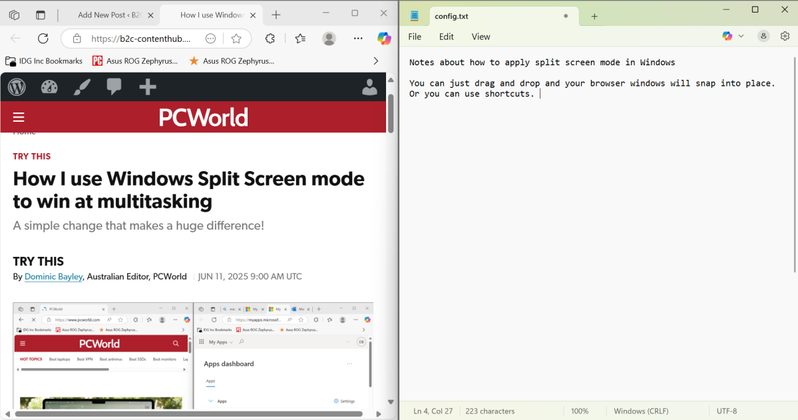Expand Notepad Copilot dropdown arrow
The height and width of the screenshot is (420, 798).
[741, 36]
